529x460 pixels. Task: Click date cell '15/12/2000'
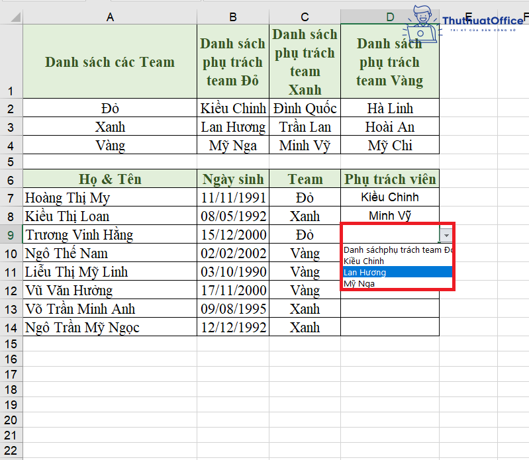pos(233,234)
